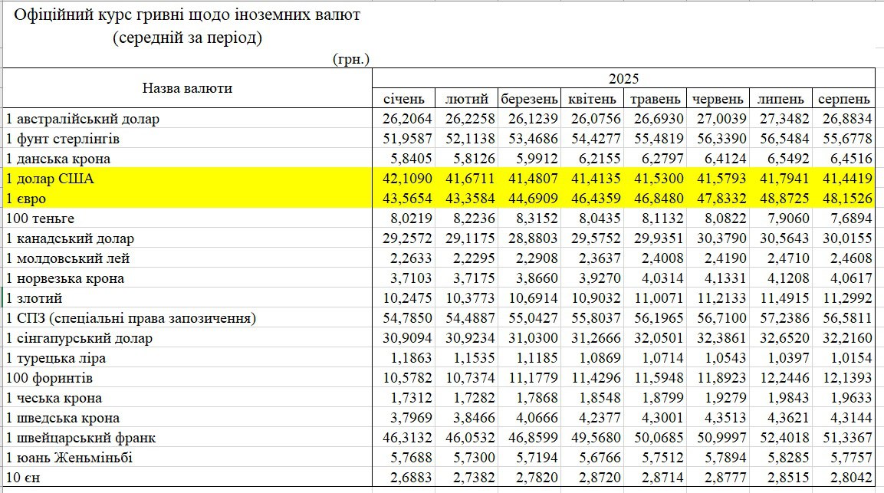This screenshot has width=884, height=493.
Task: Click the '2025' year header cell
Action: 623,78
